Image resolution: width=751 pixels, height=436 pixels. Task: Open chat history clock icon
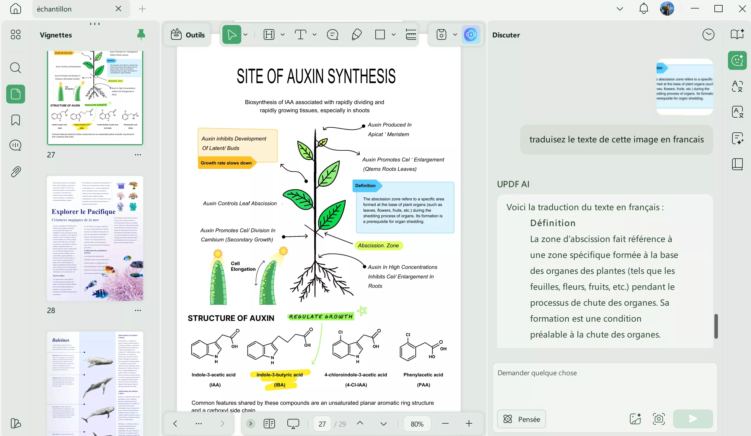pyautogui.click(x=708, y=35)
